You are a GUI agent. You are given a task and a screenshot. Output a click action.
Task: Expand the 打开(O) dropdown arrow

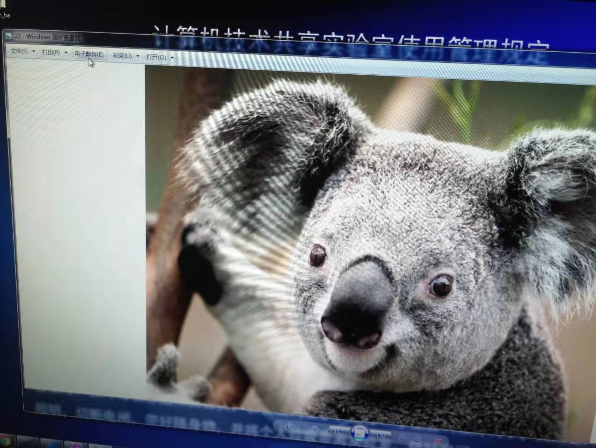point(172,58)
